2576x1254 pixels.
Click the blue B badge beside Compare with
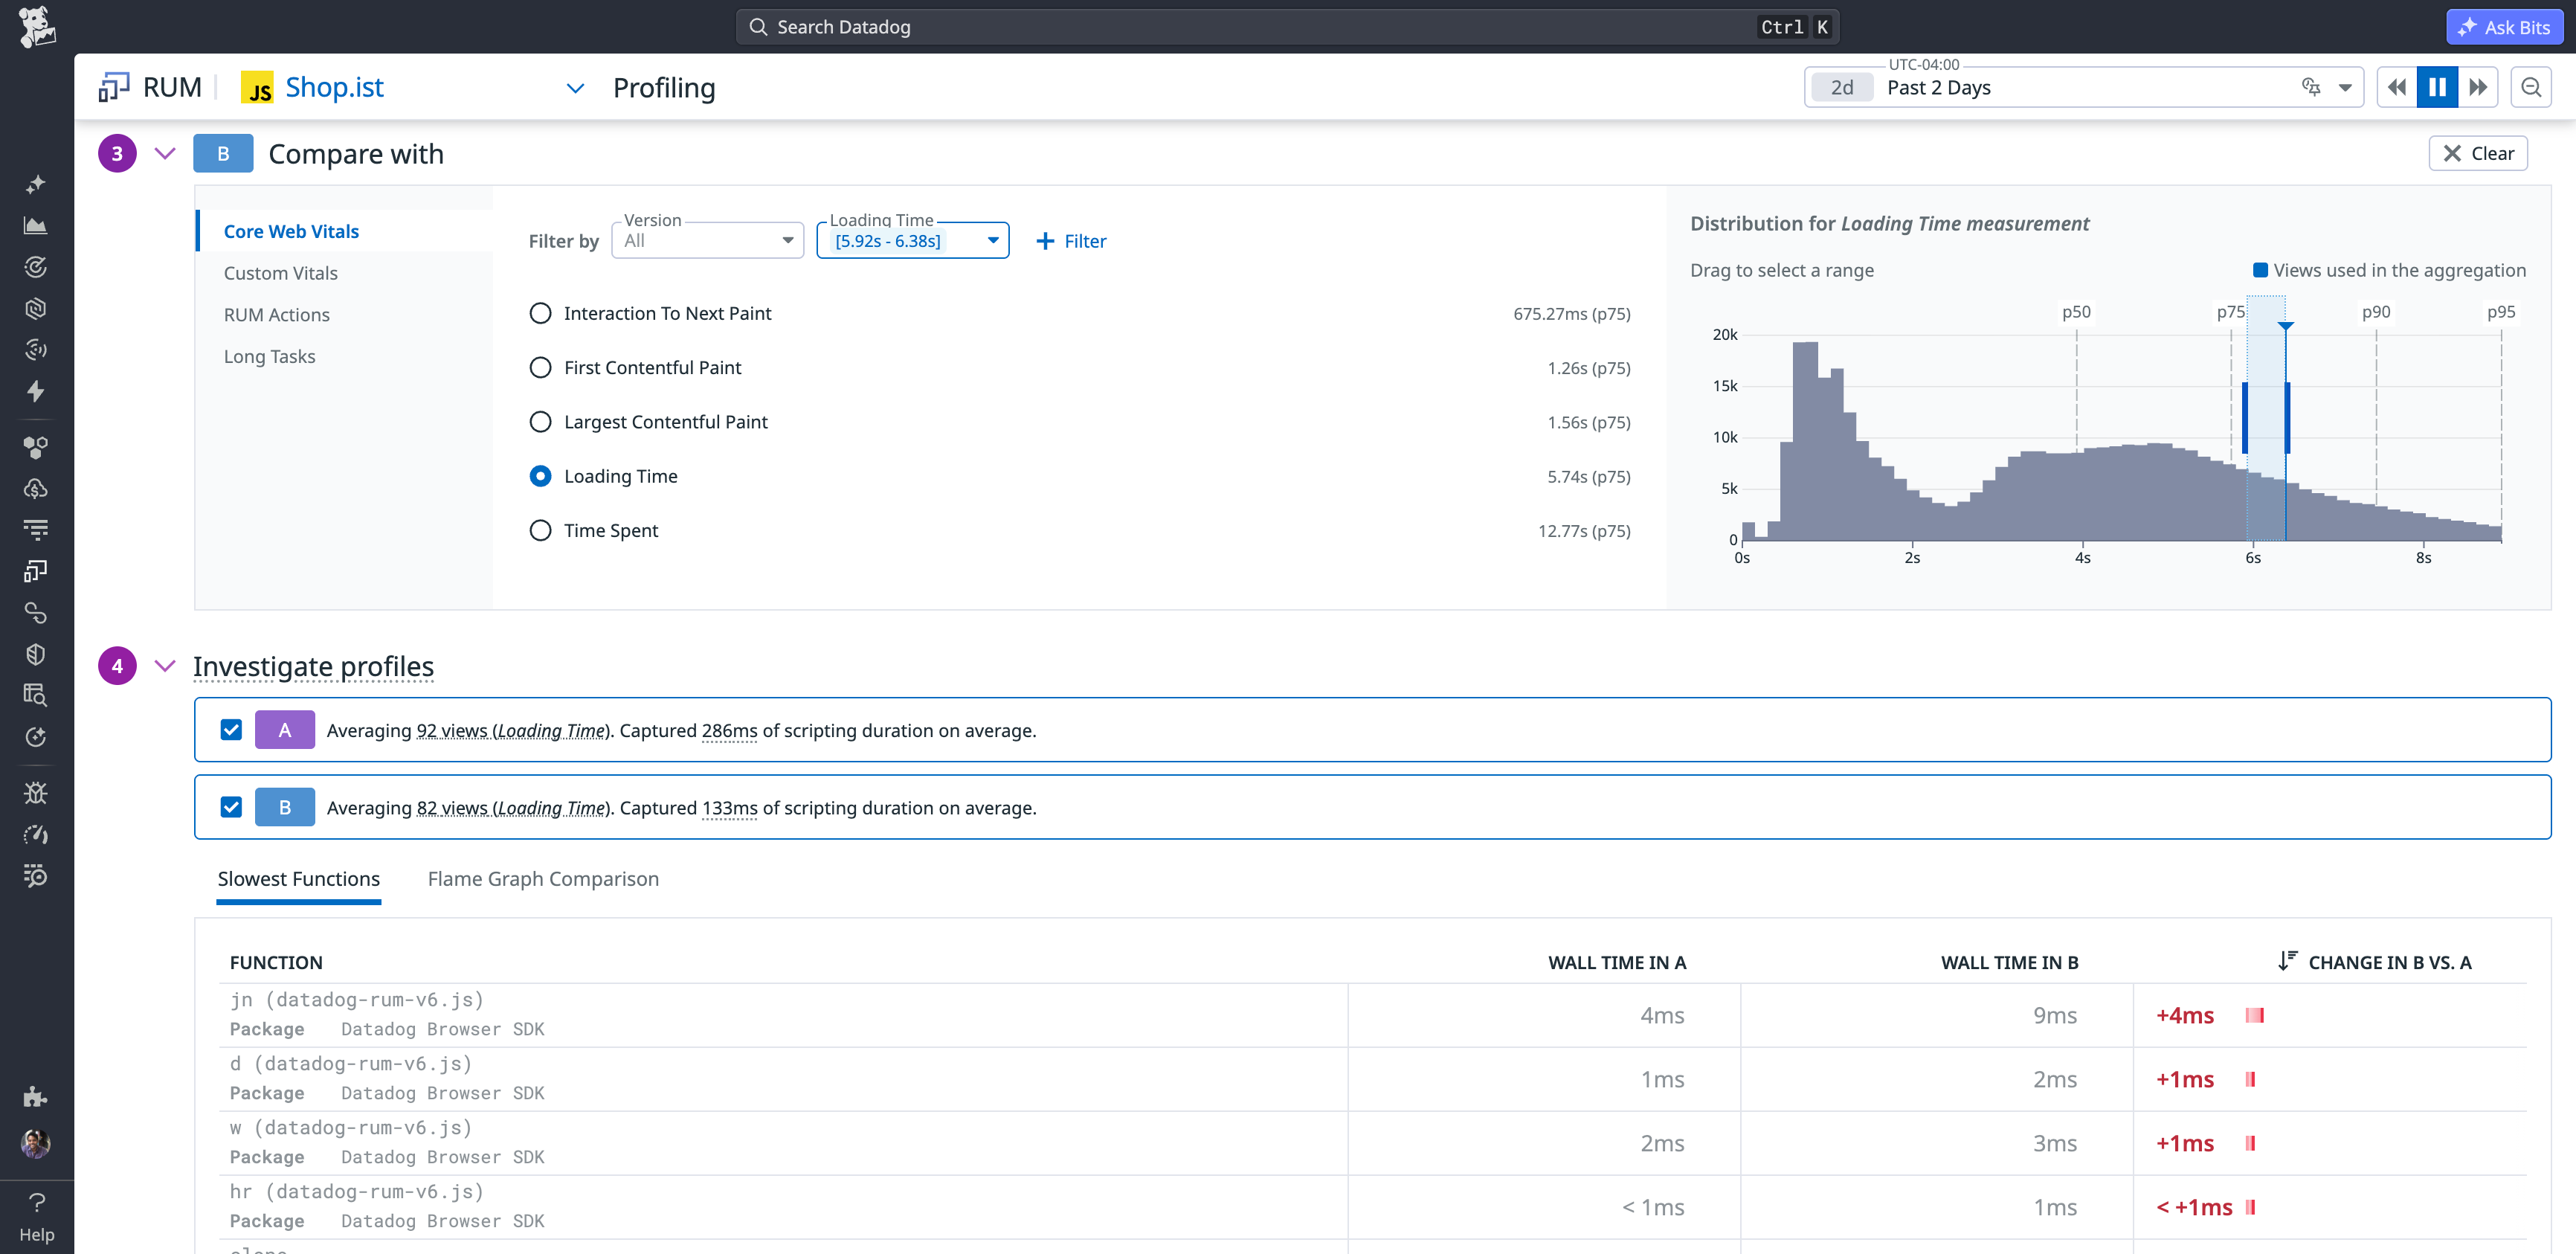[223, 153]
